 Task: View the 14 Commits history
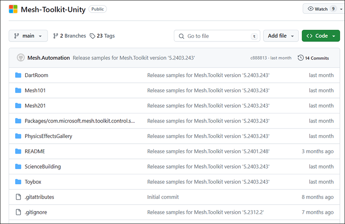click(317, 58)
